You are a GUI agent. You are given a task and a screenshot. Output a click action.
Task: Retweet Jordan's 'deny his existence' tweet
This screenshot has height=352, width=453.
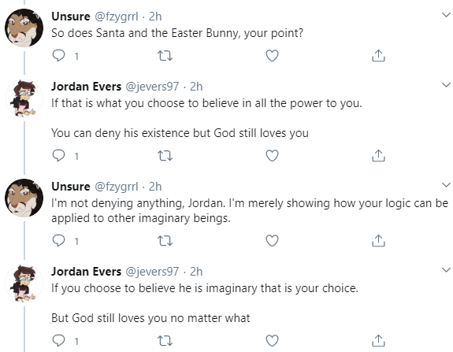[x=165, y=156]
